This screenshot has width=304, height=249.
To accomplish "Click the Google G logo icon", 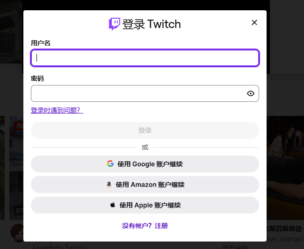I will coord(110,164).
